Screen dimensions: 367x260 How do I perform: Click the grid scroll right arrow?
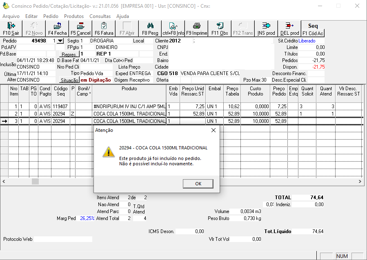360,181
